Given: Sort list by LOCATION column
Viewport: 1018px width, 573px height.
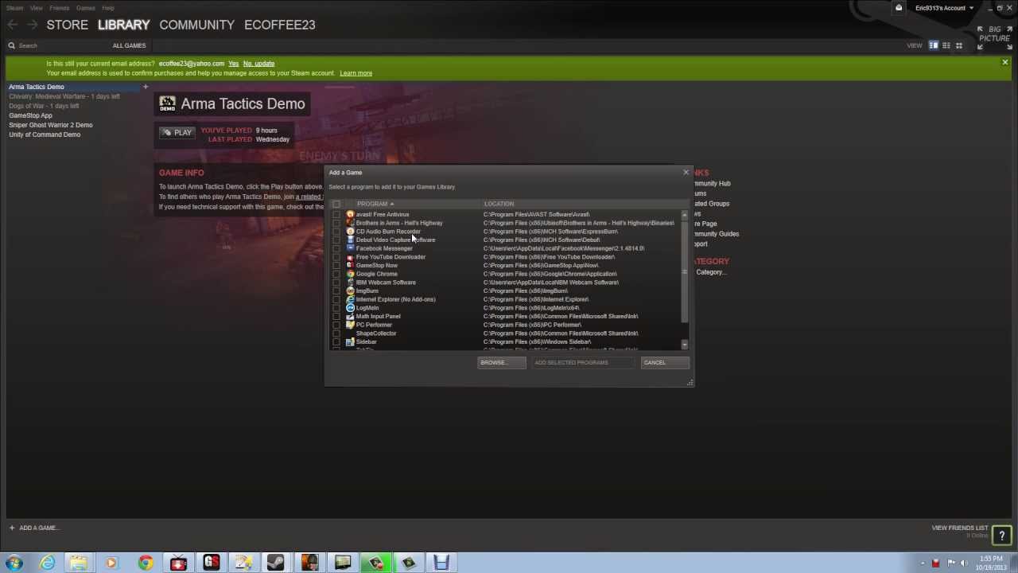Looking at the screenshot, I should click(x=499, y=204).
